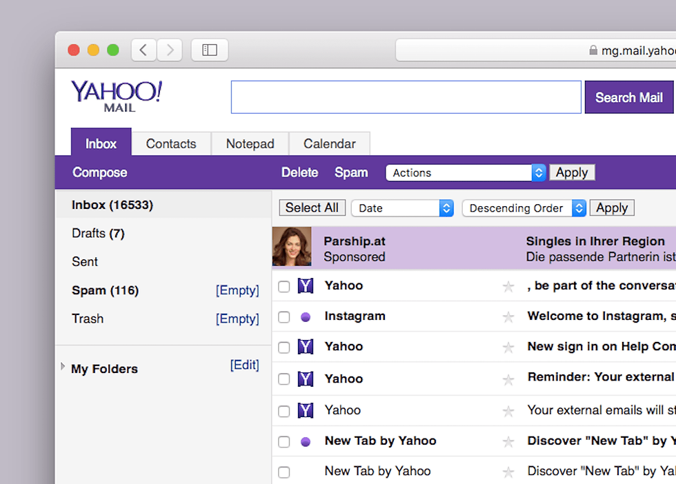Click the Compose button
Image resolution: width=676 pixels, height=484 pixels.
[x=99, y=172]
